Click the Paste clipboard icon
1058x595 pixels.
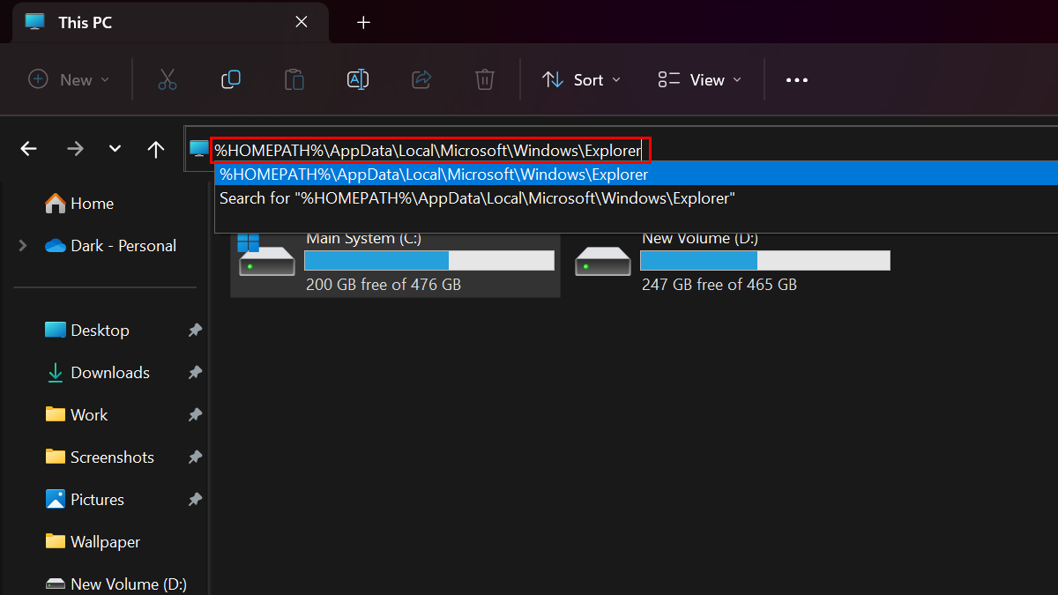click(294, 80)
